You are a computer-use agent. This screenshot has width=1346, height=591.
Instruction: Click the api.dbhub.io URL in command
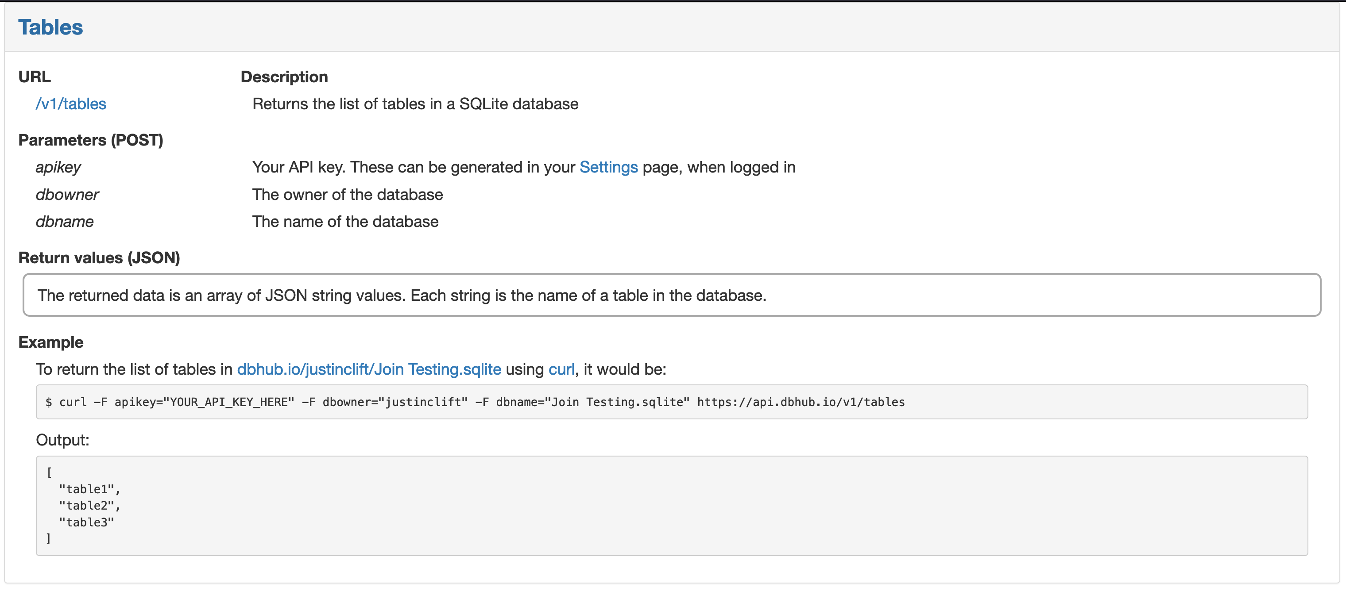pos(801,402)
